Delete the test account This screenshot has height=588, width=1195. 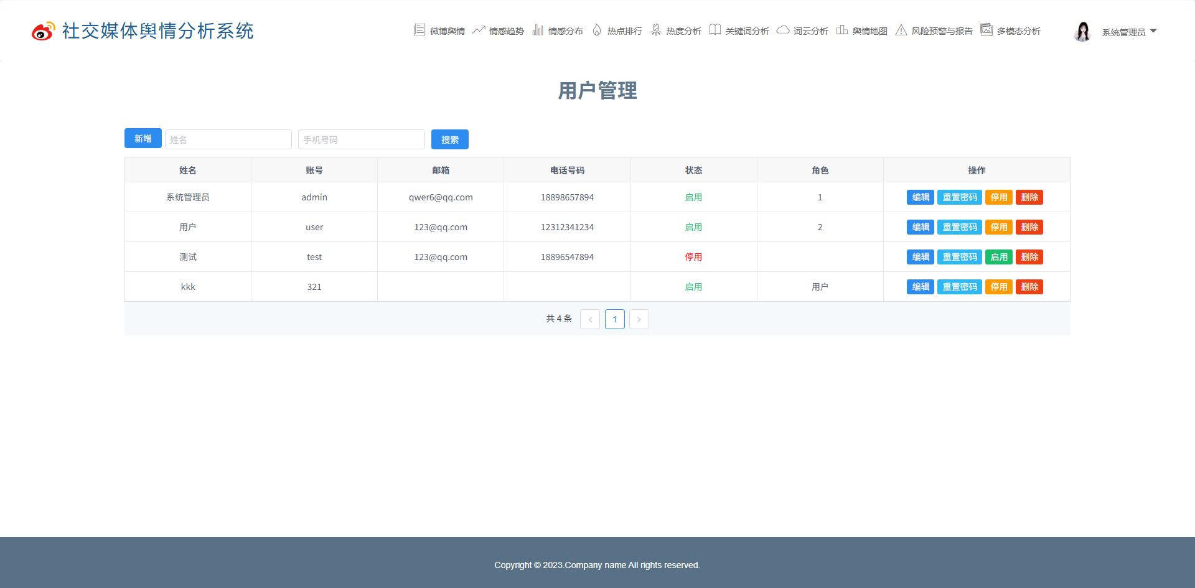(x=1029, y=257)
